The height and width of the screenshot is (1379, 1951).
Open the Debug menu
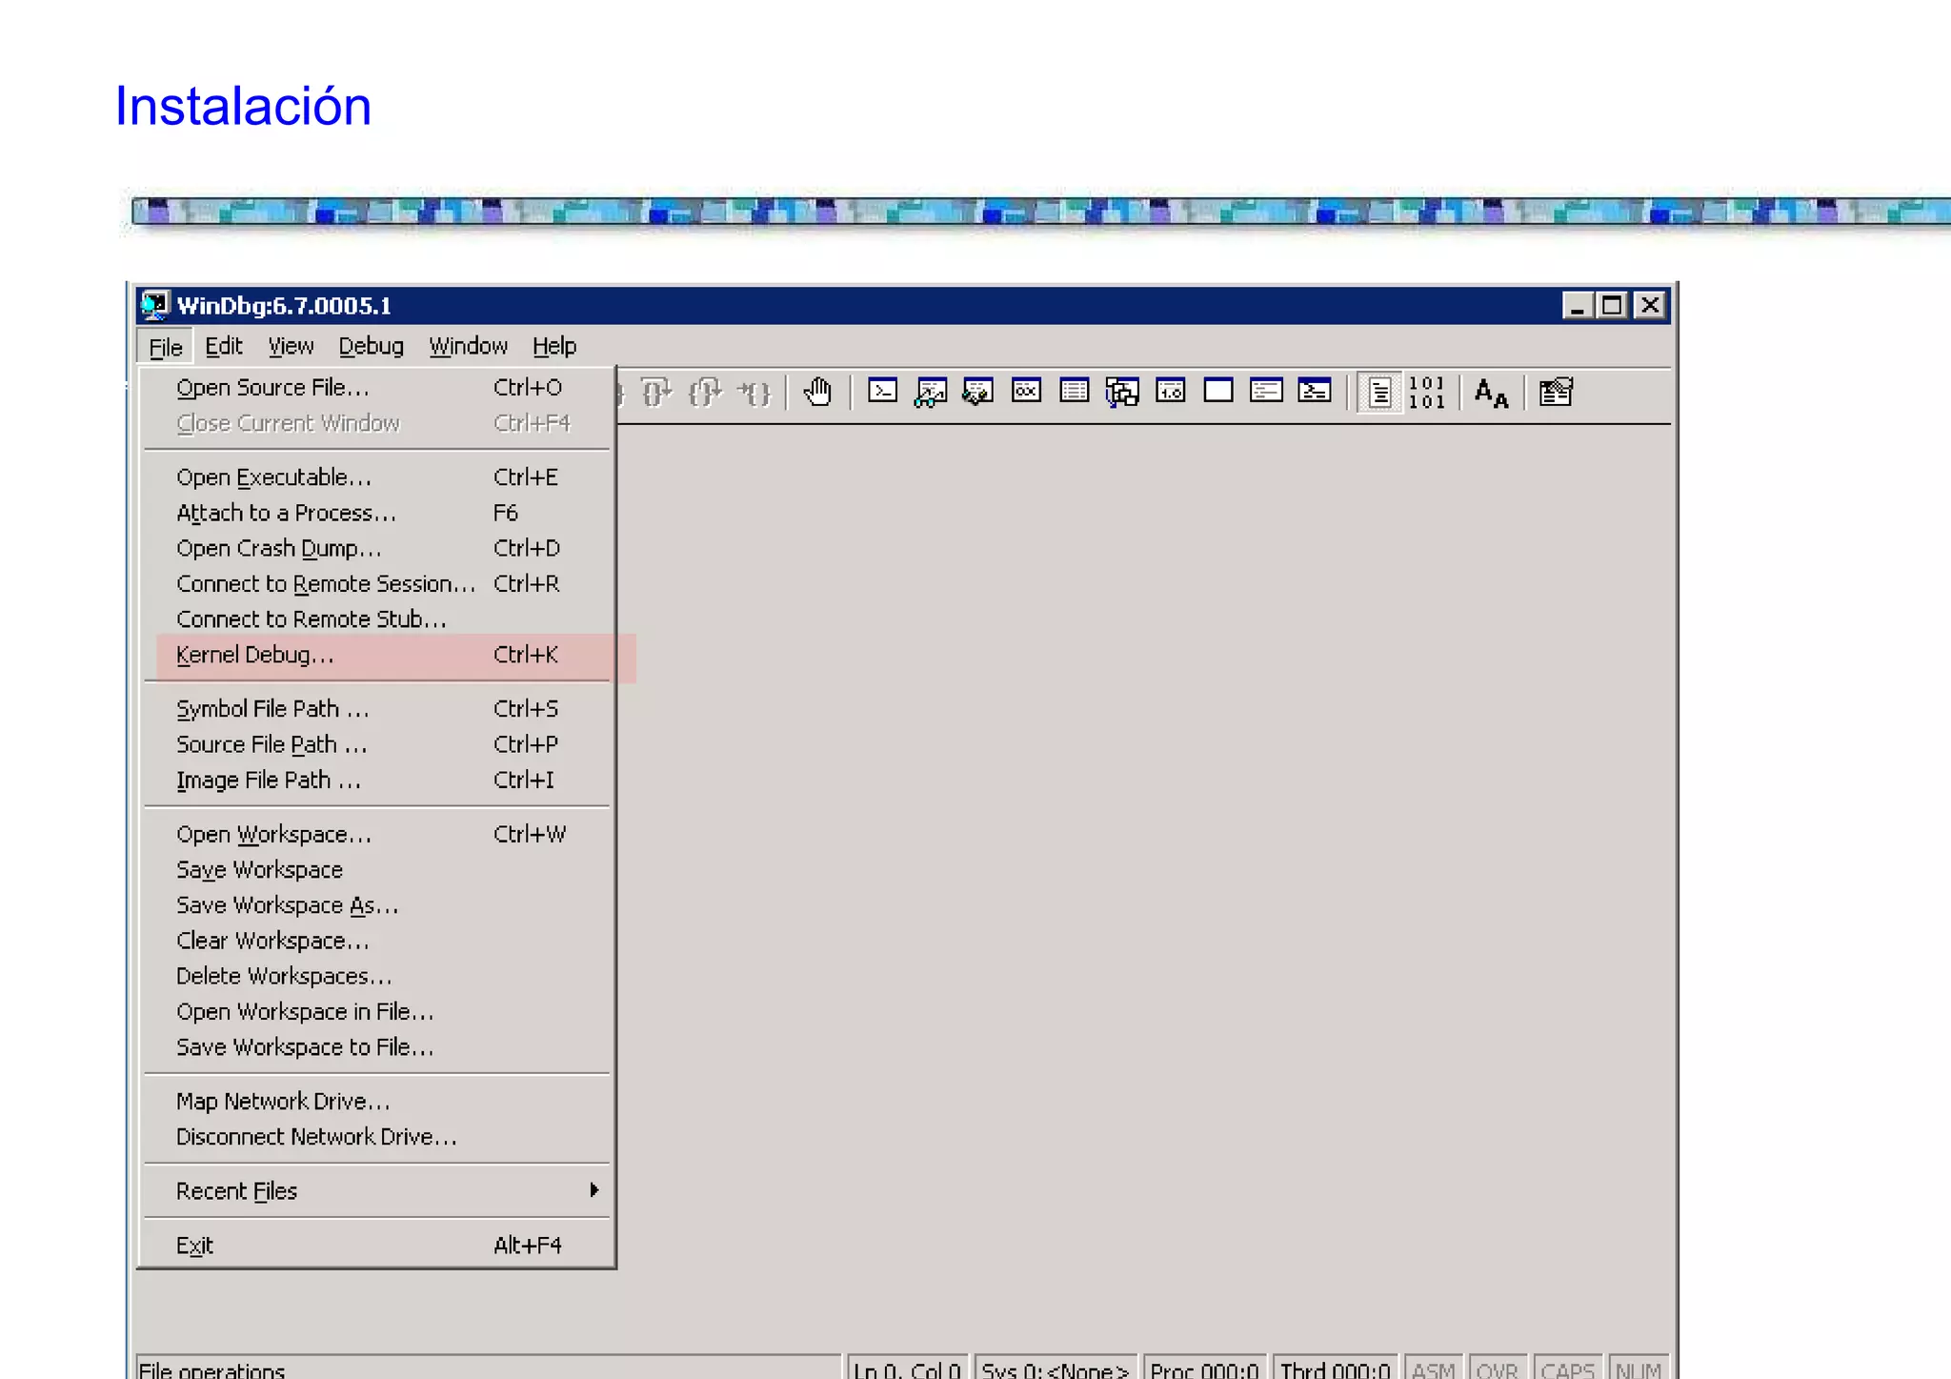(371, 346)
